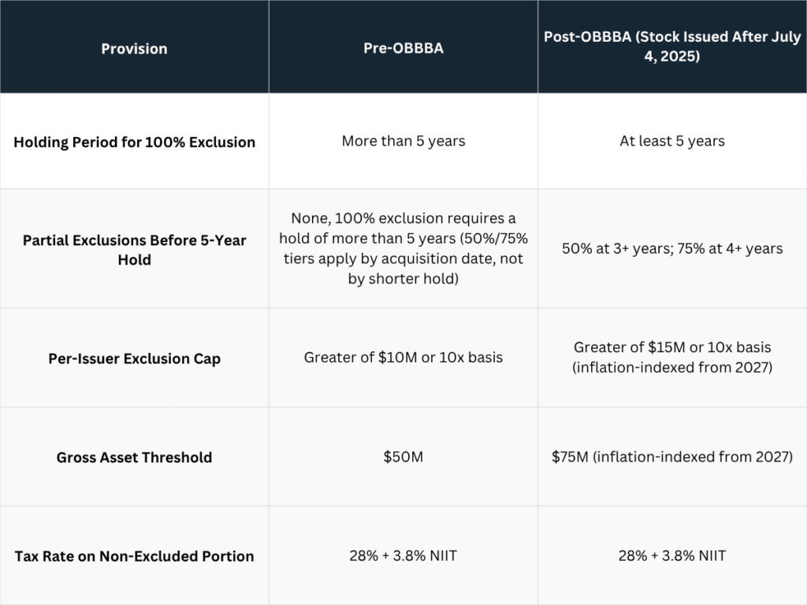Click the Gross Asset Threshold row label
807x605 pixels.
(134, 458)
